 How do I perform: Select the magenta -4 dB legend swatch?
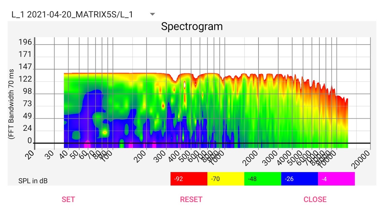336,179
